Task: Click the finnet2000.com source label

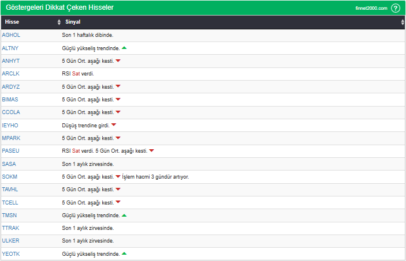Action: point(371,8)
